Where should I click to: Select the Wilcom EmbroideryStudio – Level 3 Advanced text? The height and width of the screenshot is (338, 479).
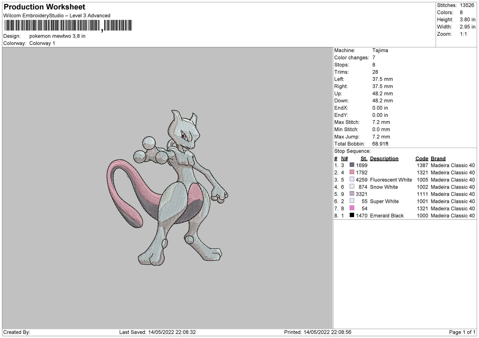tap(57, 16)
